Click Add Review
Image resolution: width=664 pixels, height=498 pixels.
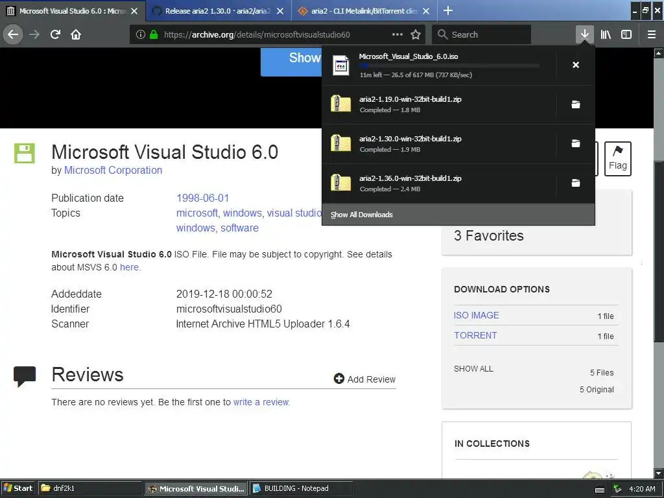click(364, 379)
